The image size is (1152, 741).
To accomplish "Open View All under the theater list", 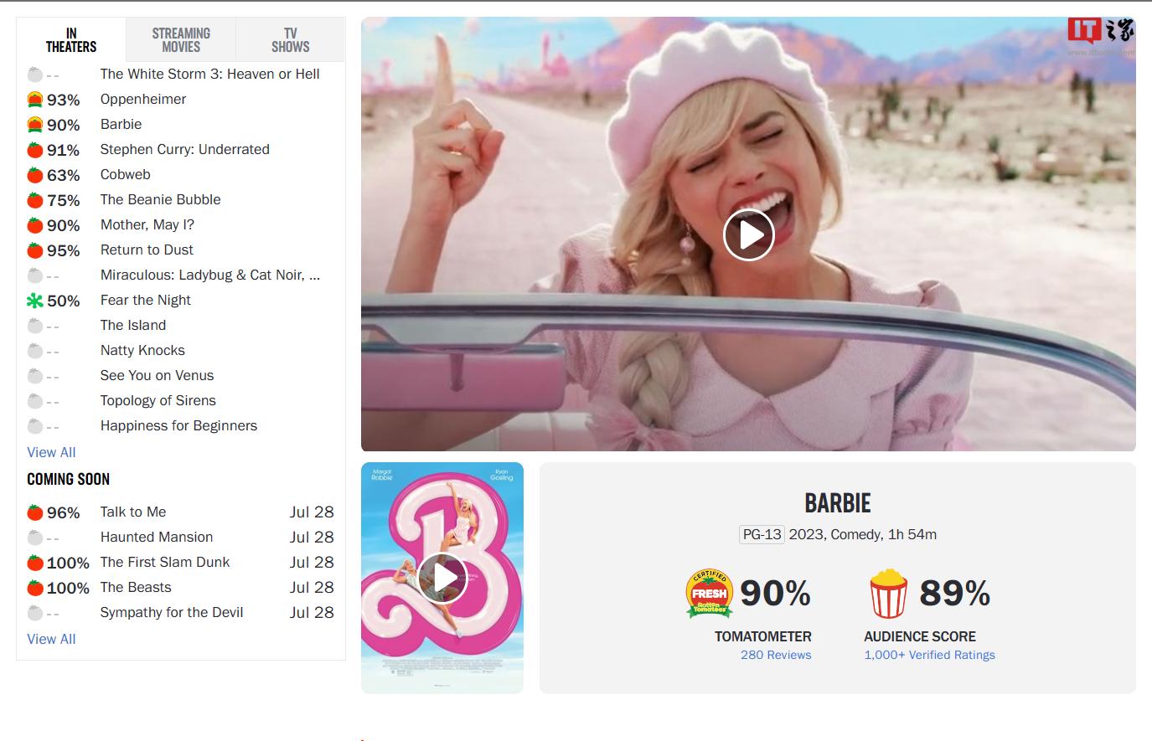I will (x=51, y=452).
